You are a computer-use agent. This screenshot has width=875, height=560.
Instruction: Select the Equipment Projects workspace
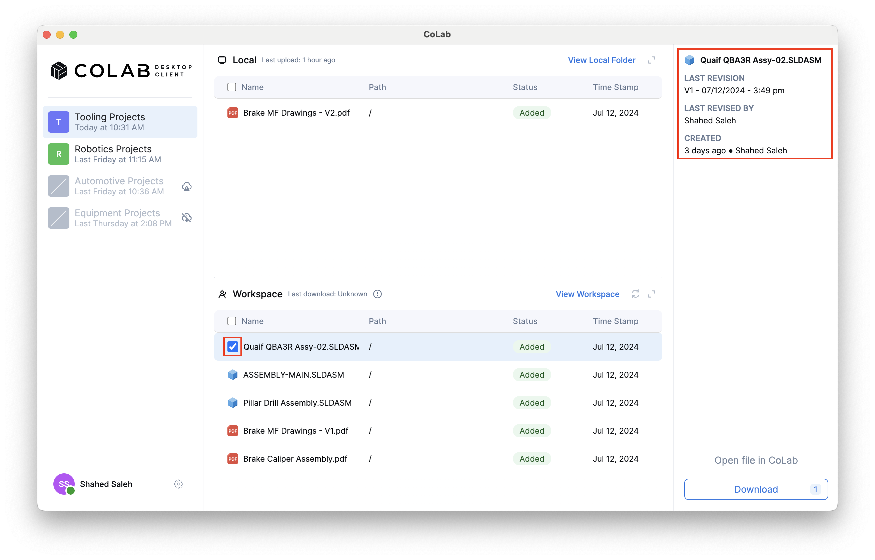point(120,218)
